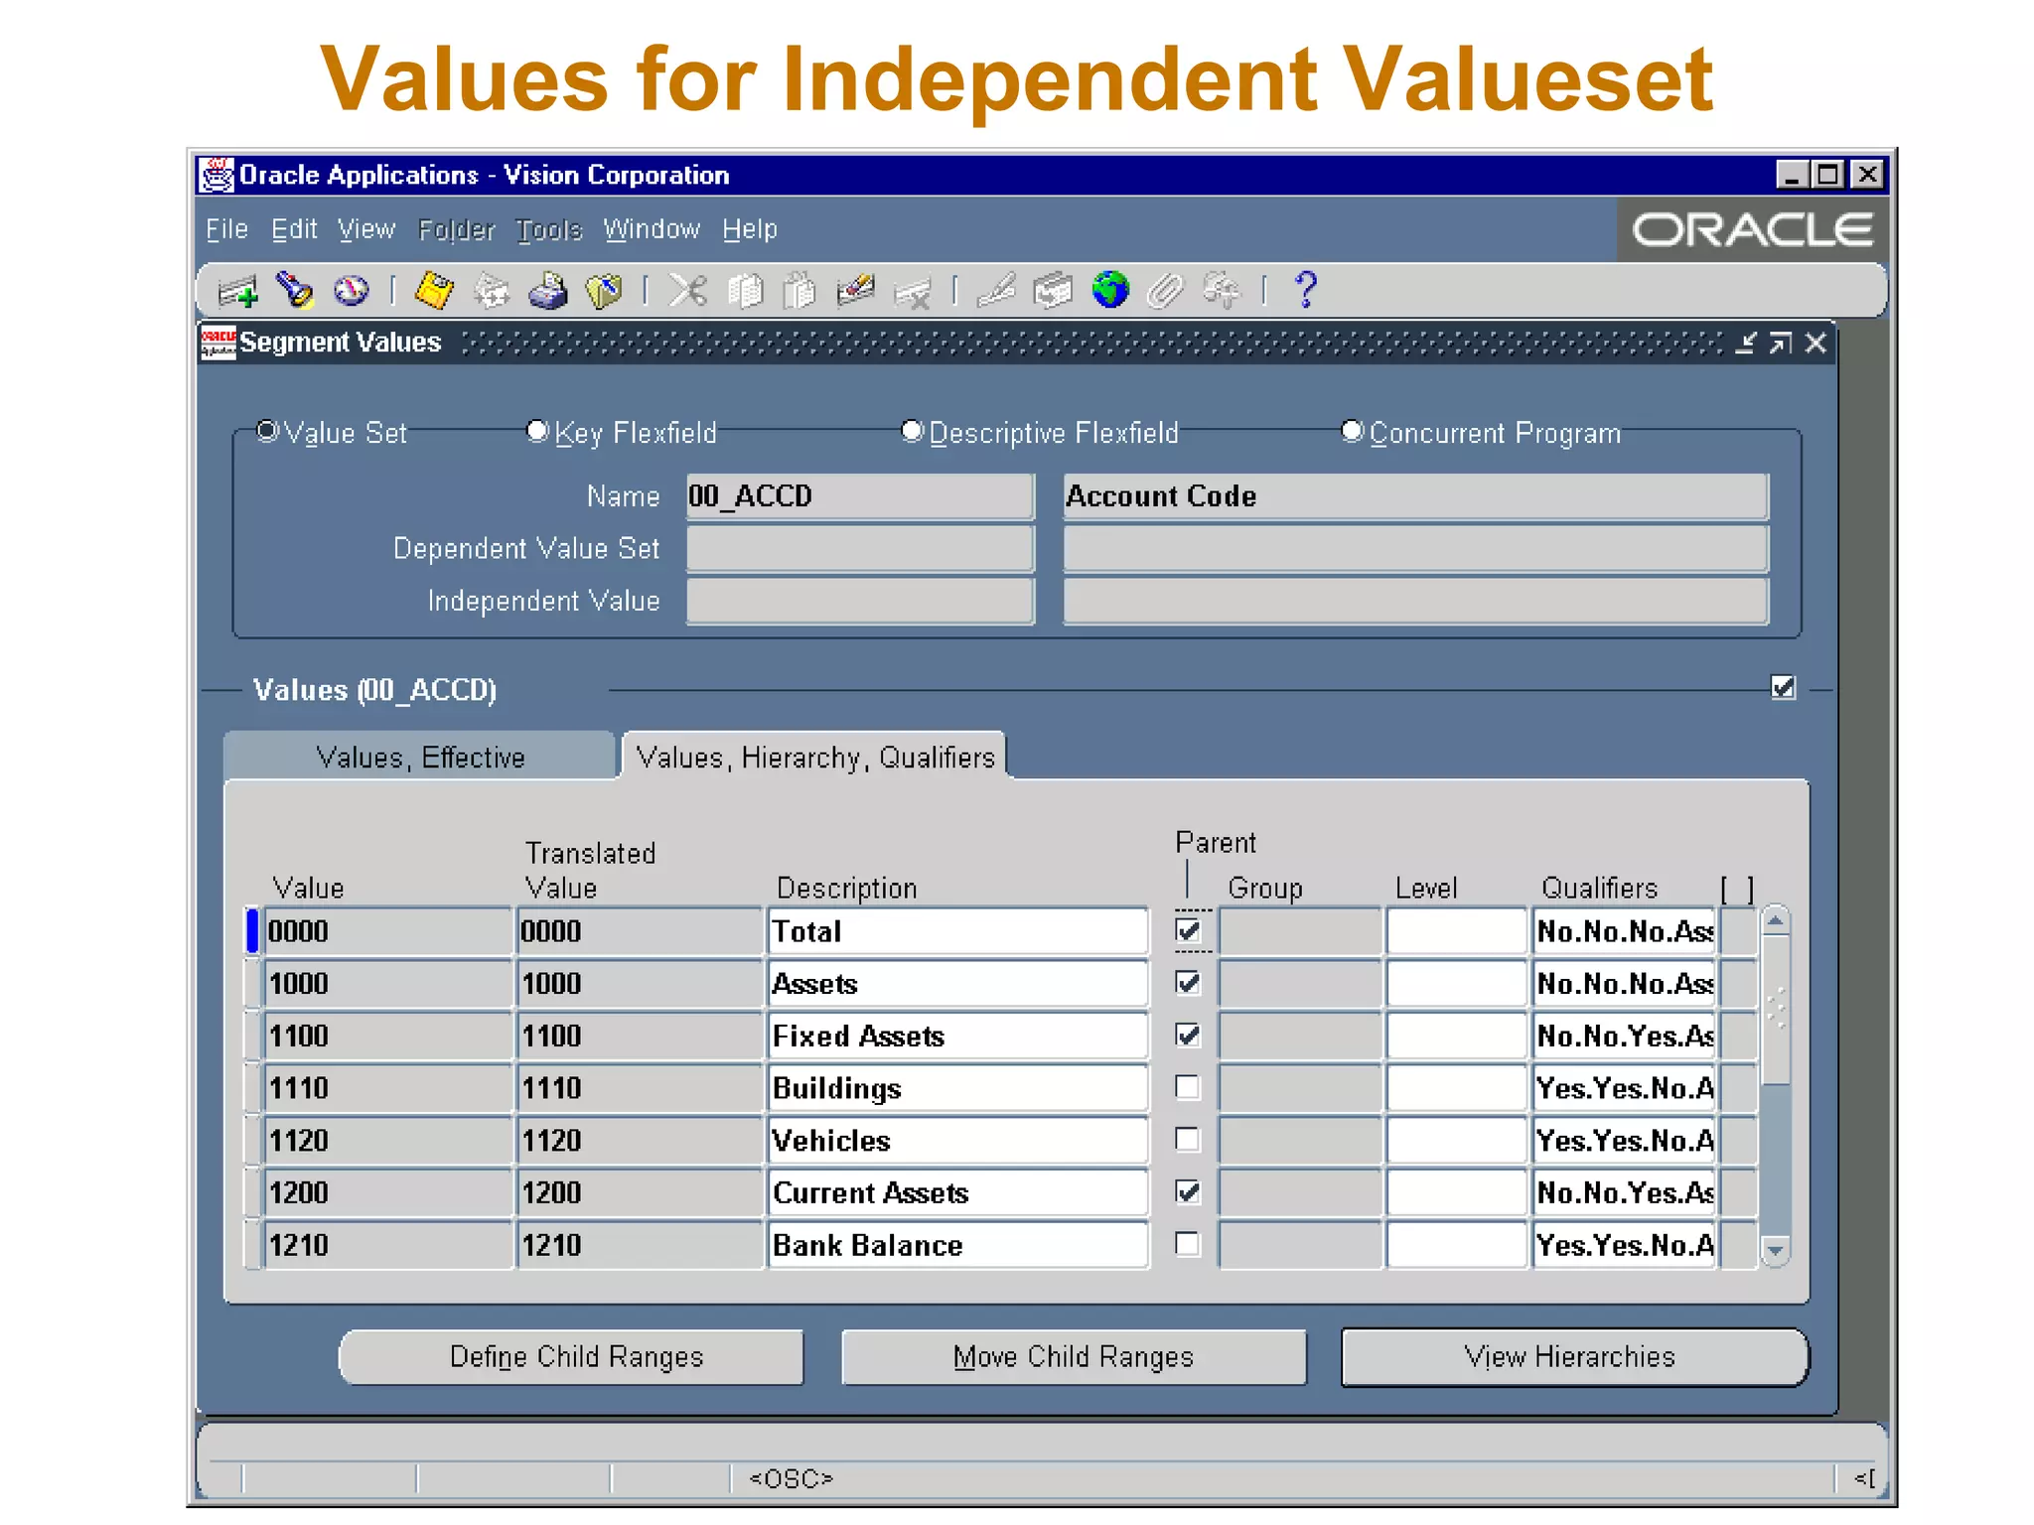The width and height of the screenshot is (2034, 1525).
Task: Click the Oracle Applications title bar icon
Action: [217, 175]
